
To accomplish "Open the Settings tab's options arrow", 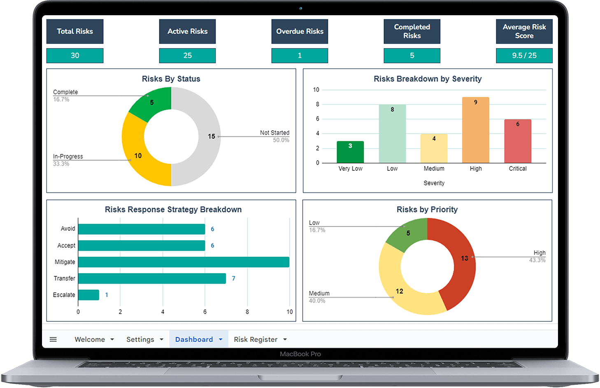I will 161,339.
